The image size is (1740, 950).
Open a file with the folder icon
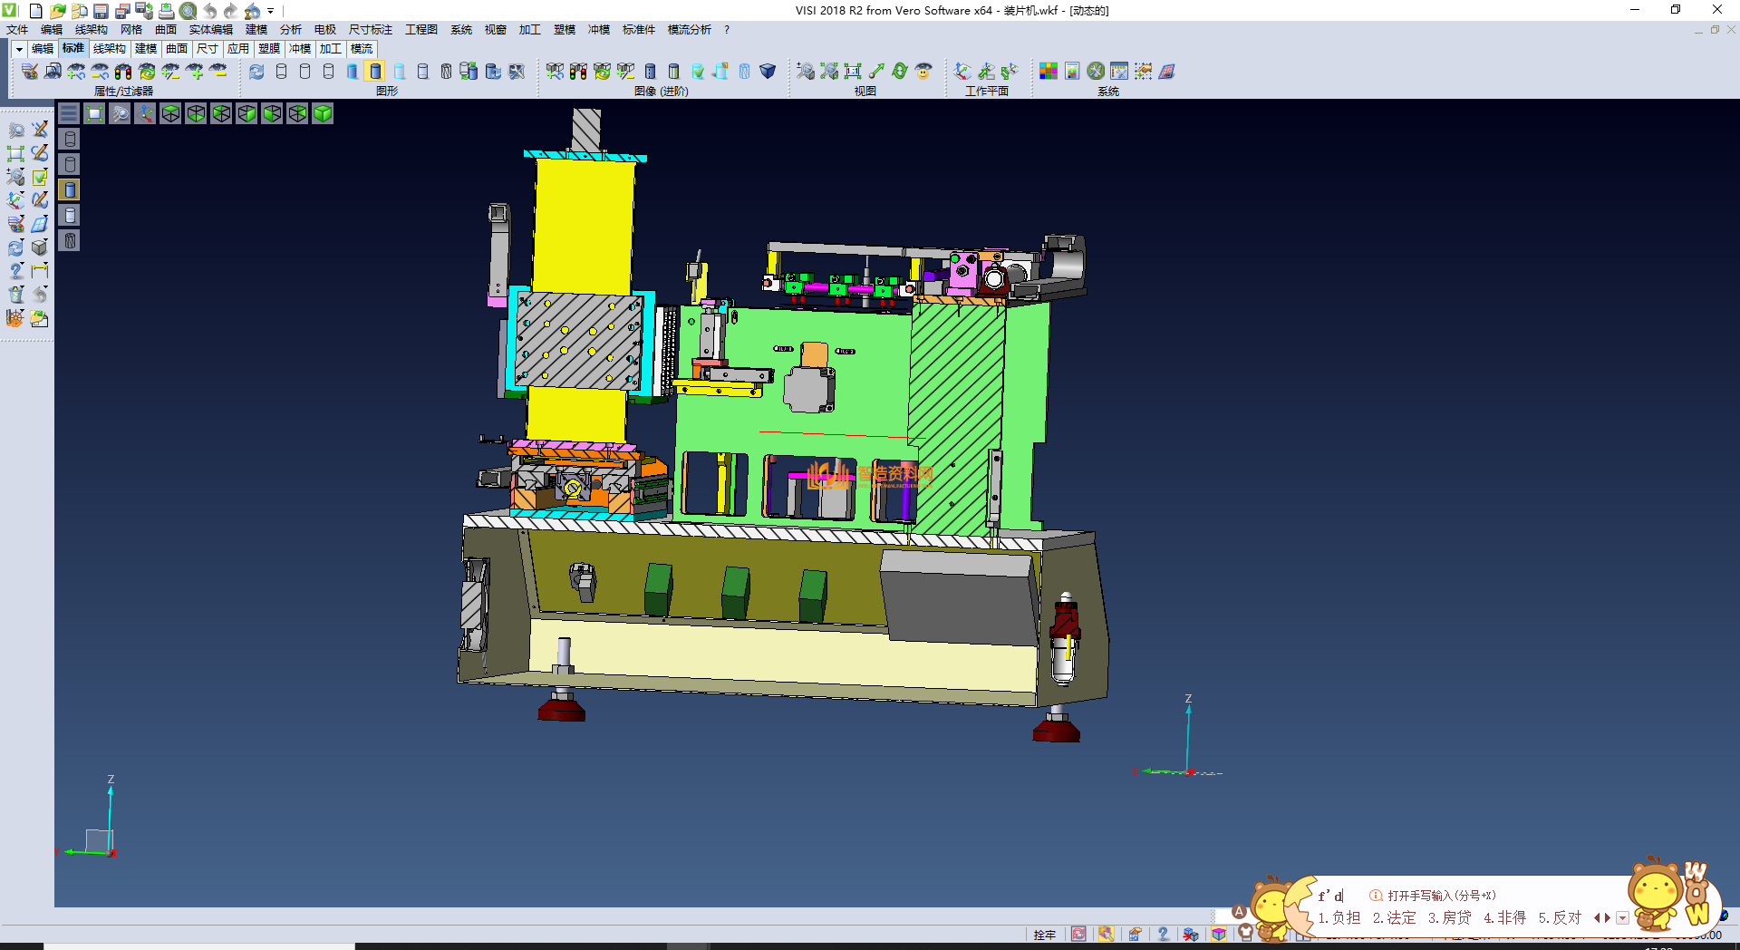pos(57,11)
